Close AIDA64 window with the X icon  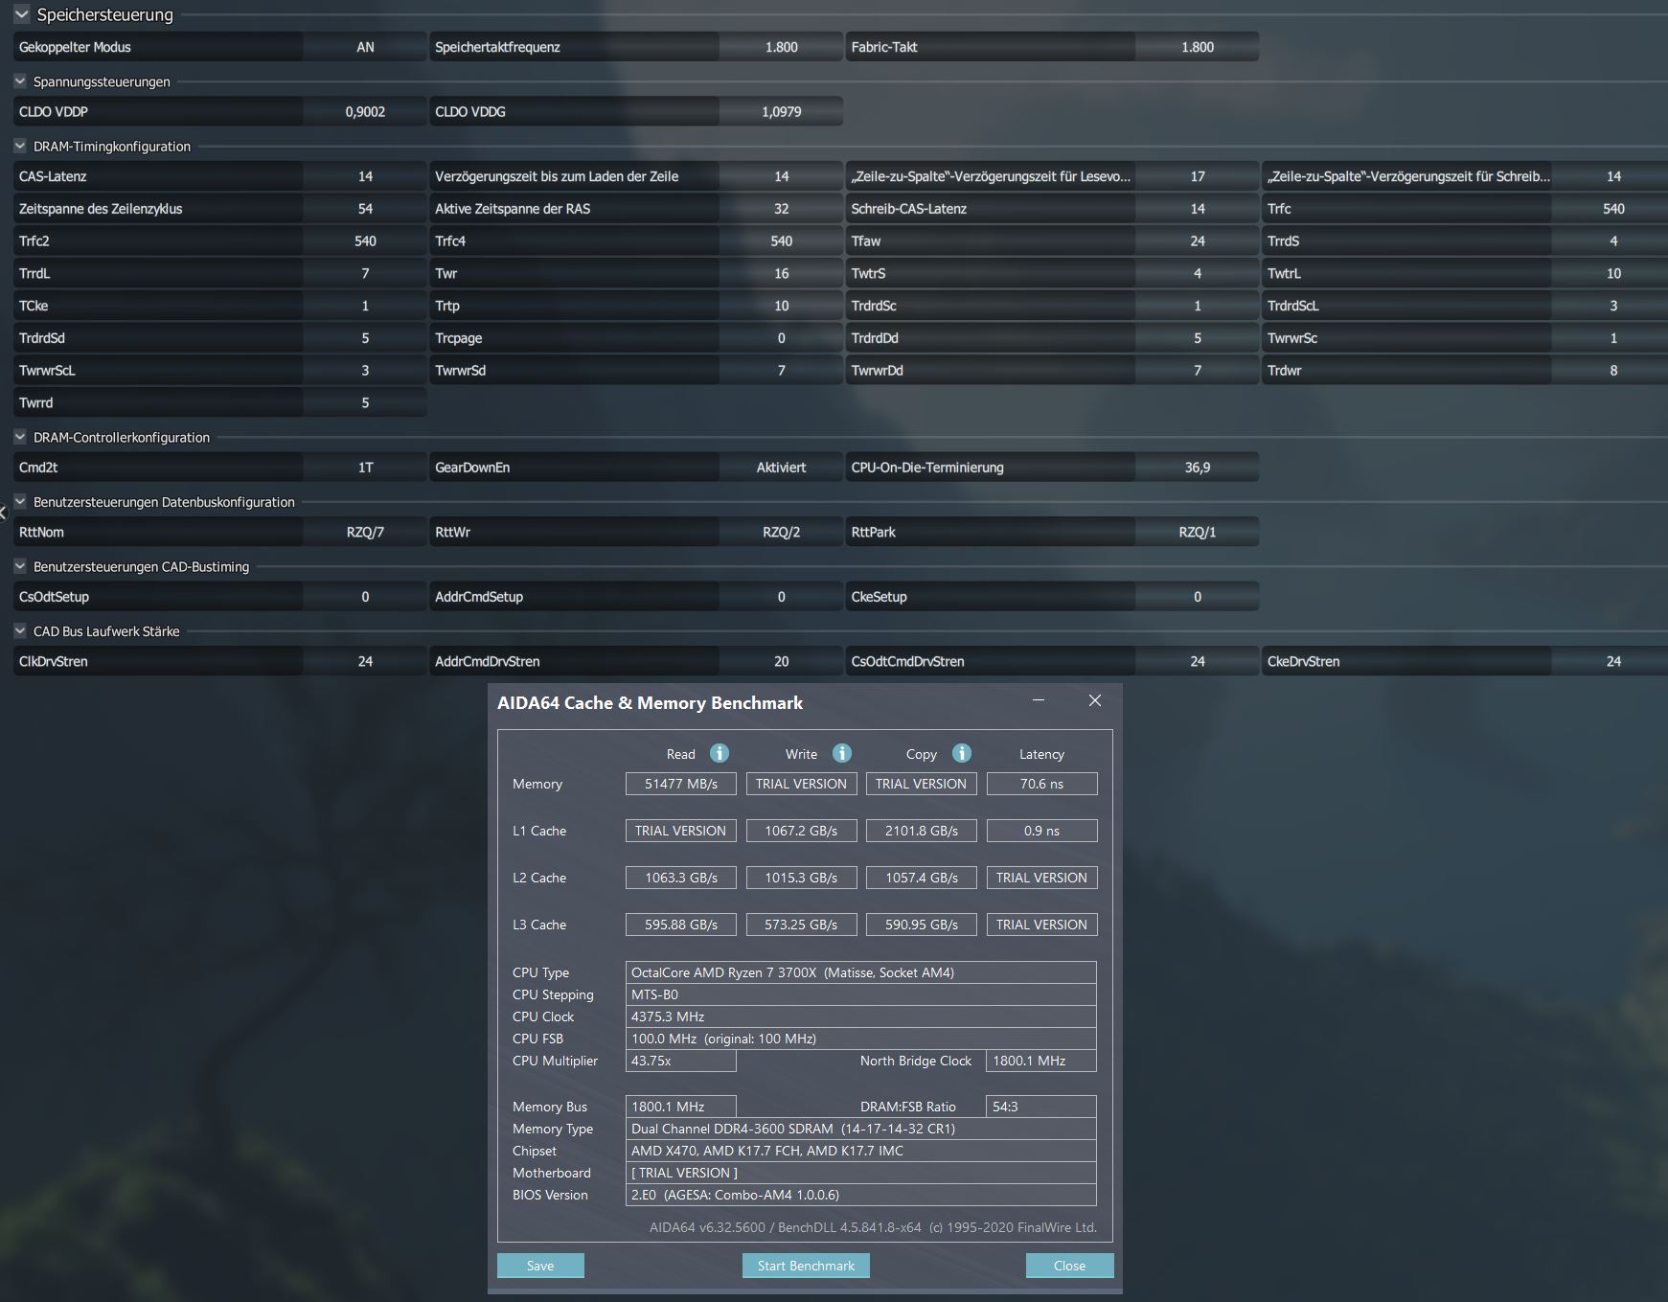point(1095,701)
